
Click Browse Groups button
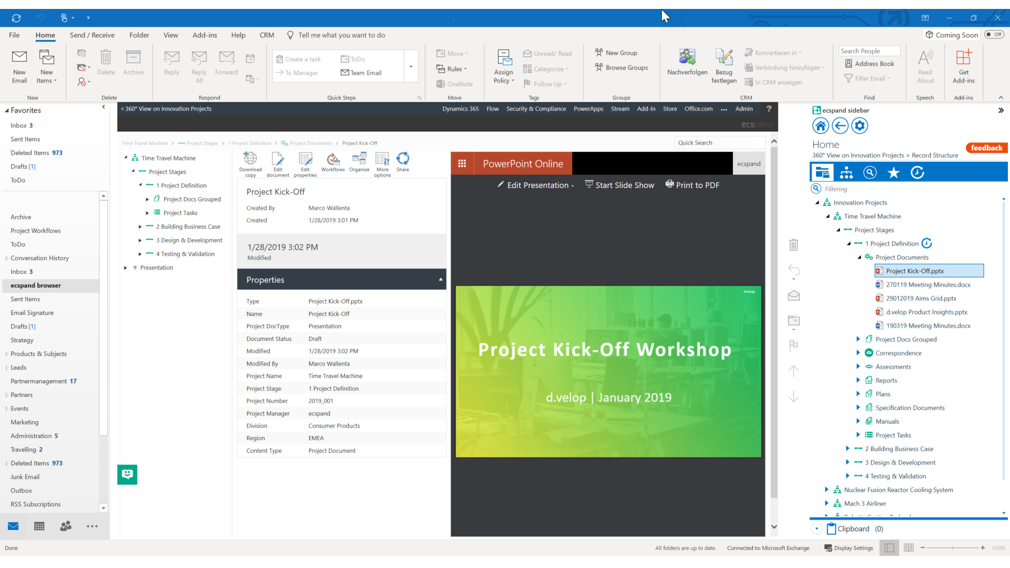click(621, 67)
